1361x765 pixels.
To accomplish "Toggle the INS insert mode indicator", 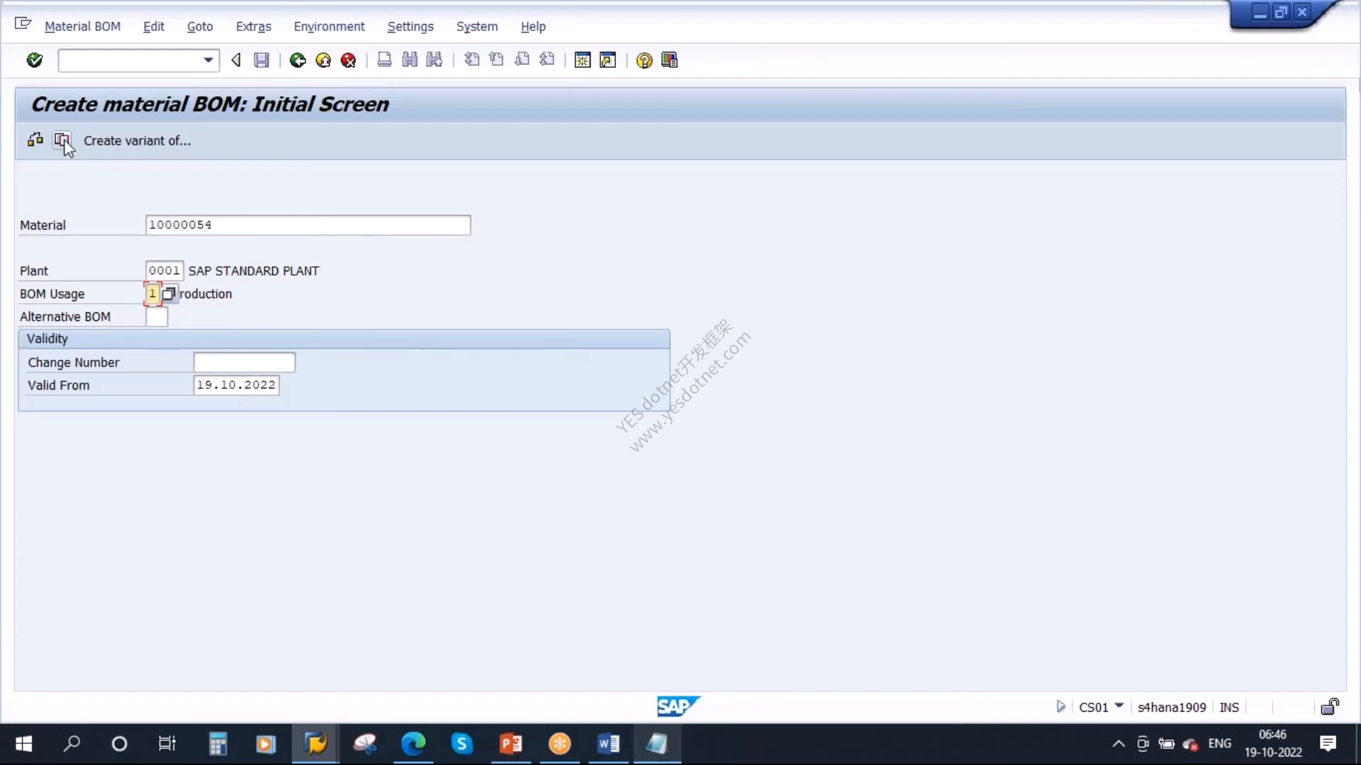I will click(1229, 707).
